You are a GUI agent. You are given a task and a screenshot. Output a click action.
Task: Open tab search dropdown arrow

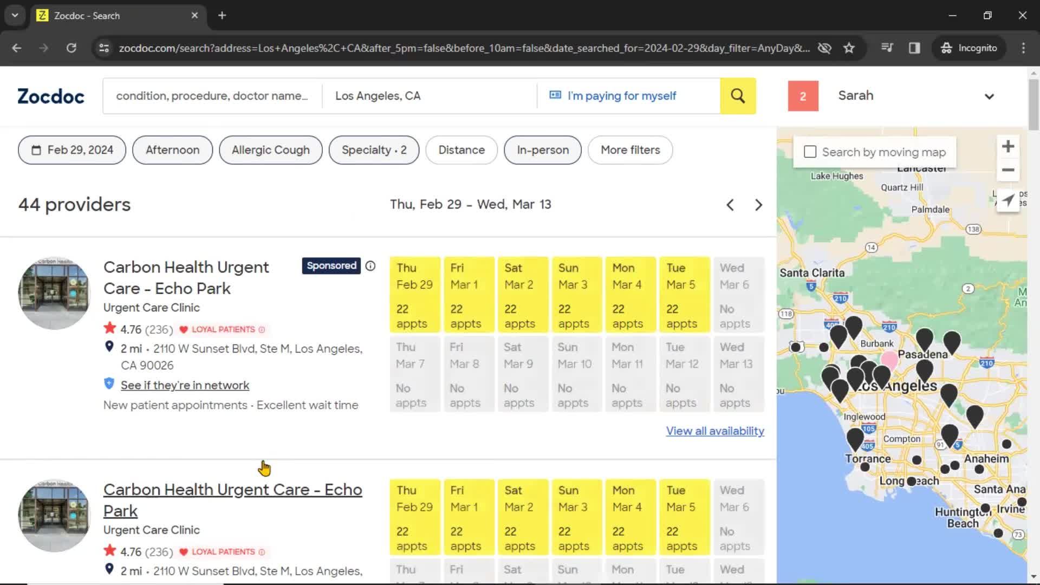click(x=15, y=16)
